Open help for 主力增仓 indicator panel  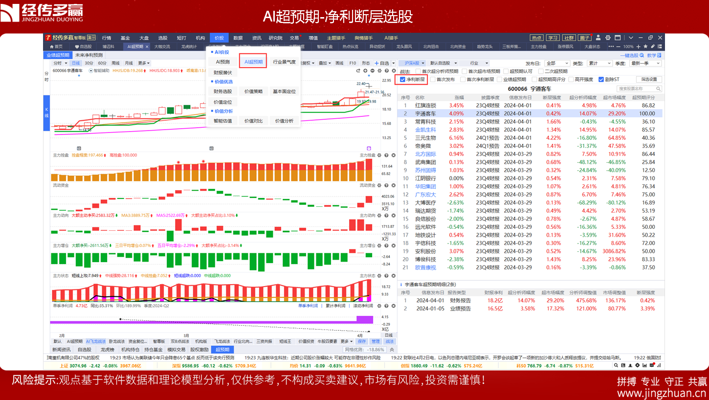(386, 245)
